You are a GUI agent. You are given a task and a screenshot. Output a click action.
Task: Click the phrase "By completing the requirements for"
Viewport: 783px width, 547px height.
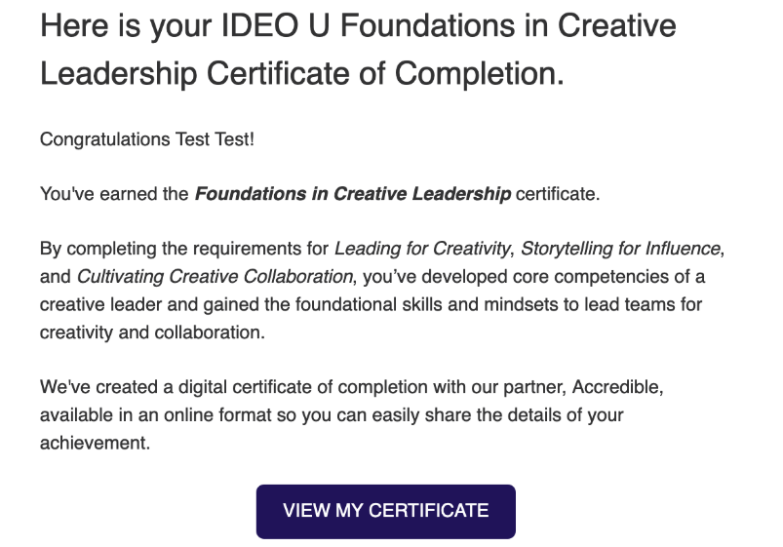tap(184, 249)
